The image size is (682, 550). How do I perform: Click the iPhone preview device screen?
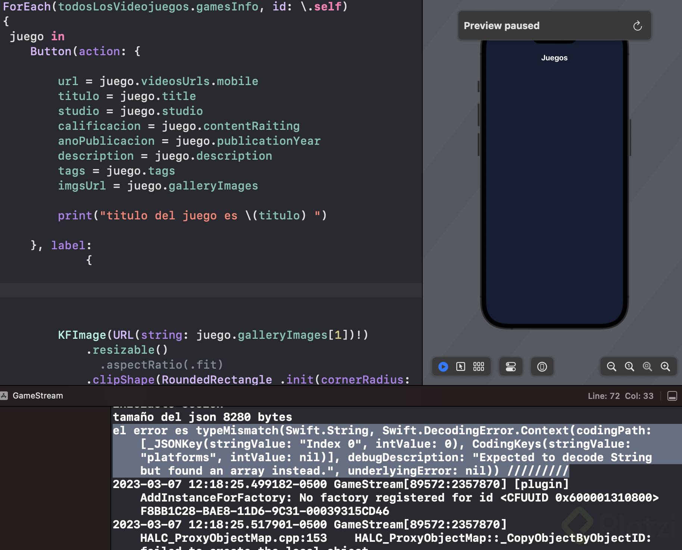pos(554,183)
